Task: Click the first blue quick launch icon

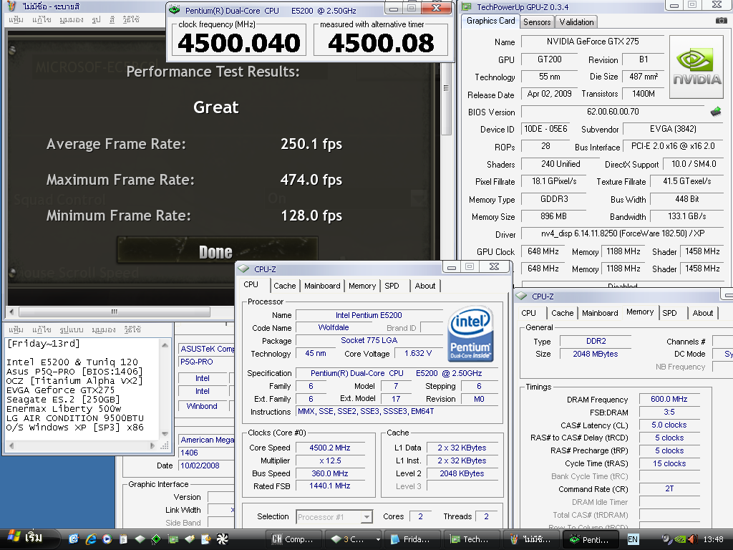Action: pos(74,539)
